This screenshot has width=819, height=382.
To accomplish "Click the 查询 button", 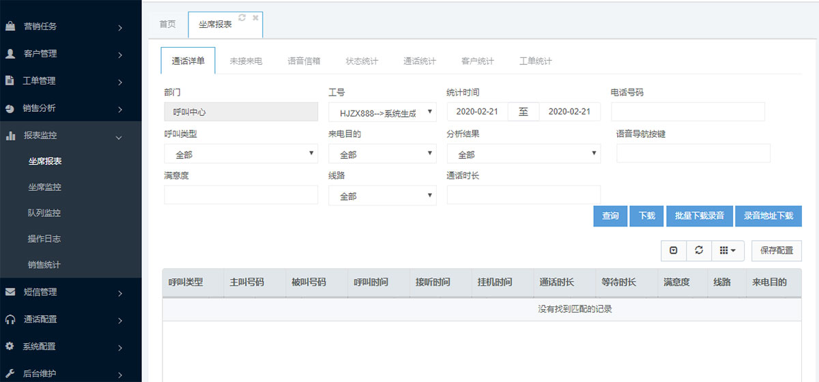I will pos(610,216).
